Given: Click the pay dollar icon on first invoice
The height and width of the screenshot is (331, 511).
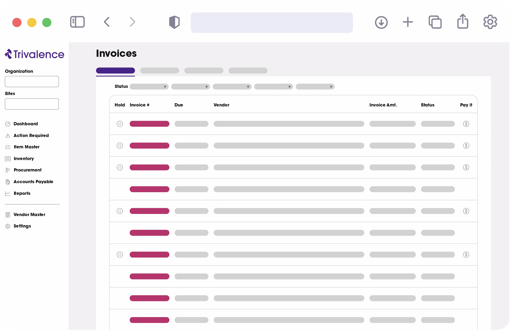Looking at the screenshot, I should [x=466, y=124].
